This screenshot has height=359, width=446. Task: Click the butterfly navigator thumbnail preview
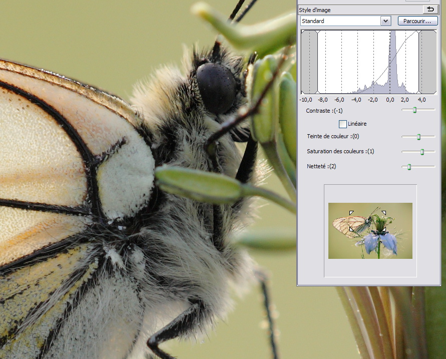pyautogui.click(x=370, y=231)
